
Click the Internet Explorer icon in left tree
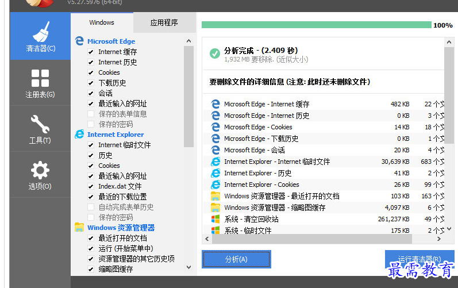point(79,135)
